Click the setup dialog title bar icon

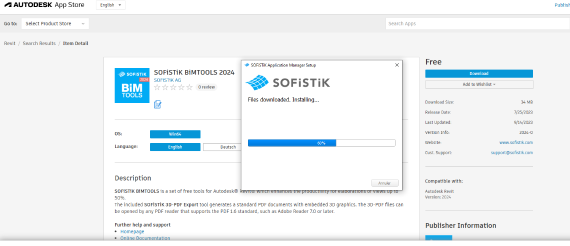tap(247, 65)
